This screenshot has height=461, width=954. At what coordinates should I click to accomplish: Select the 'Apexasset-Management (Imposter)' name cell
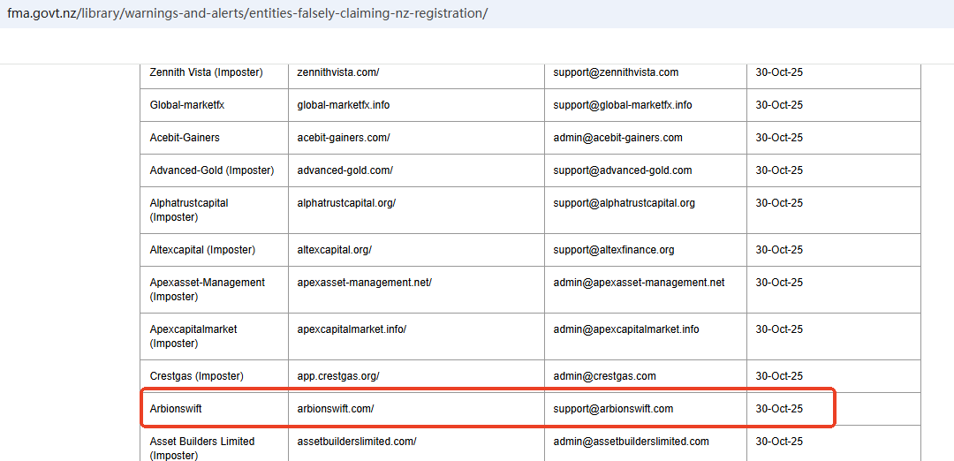click(x=214, y=290)
